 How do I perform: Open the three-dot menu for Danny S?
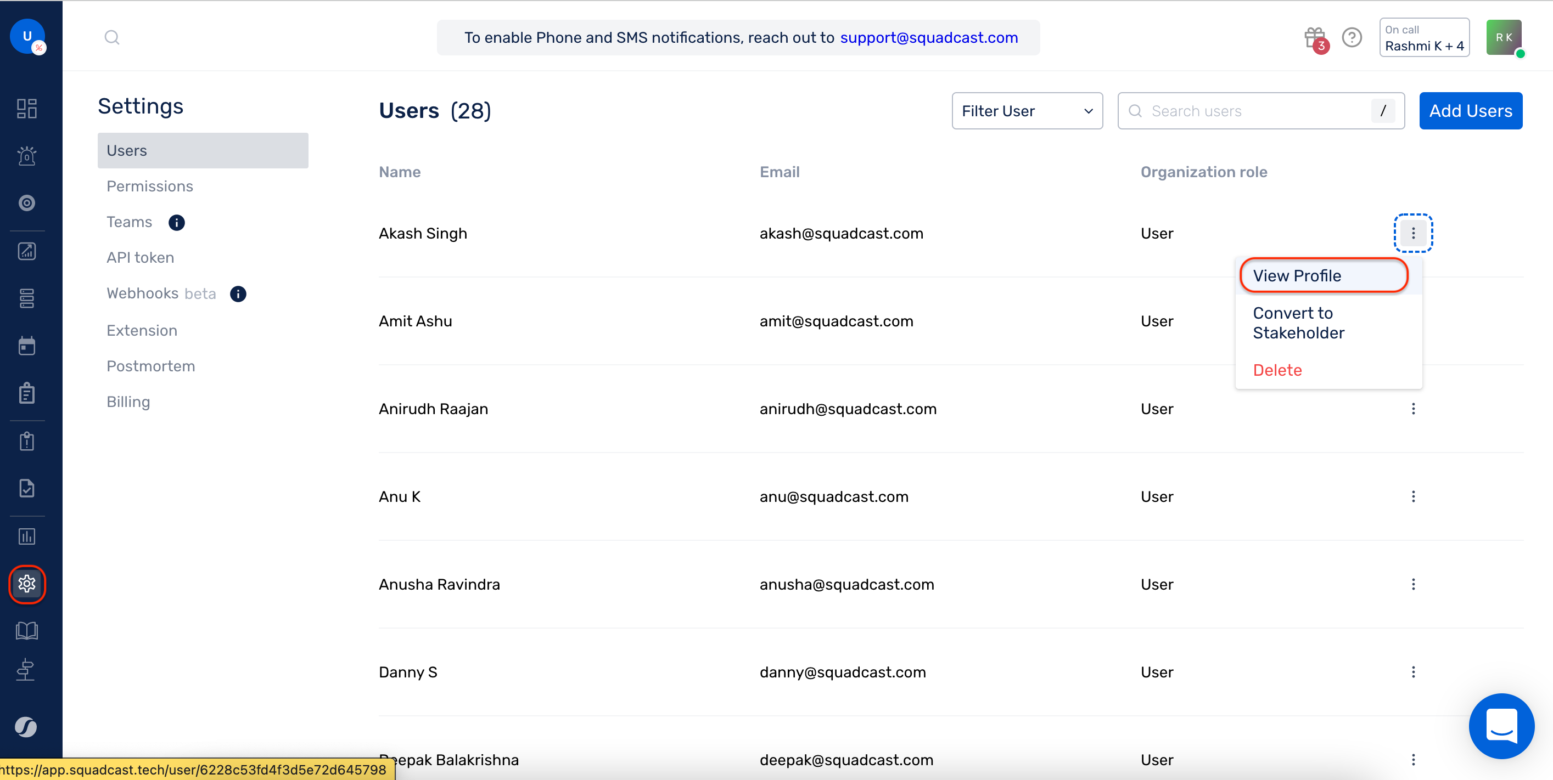pos(1413,671)
